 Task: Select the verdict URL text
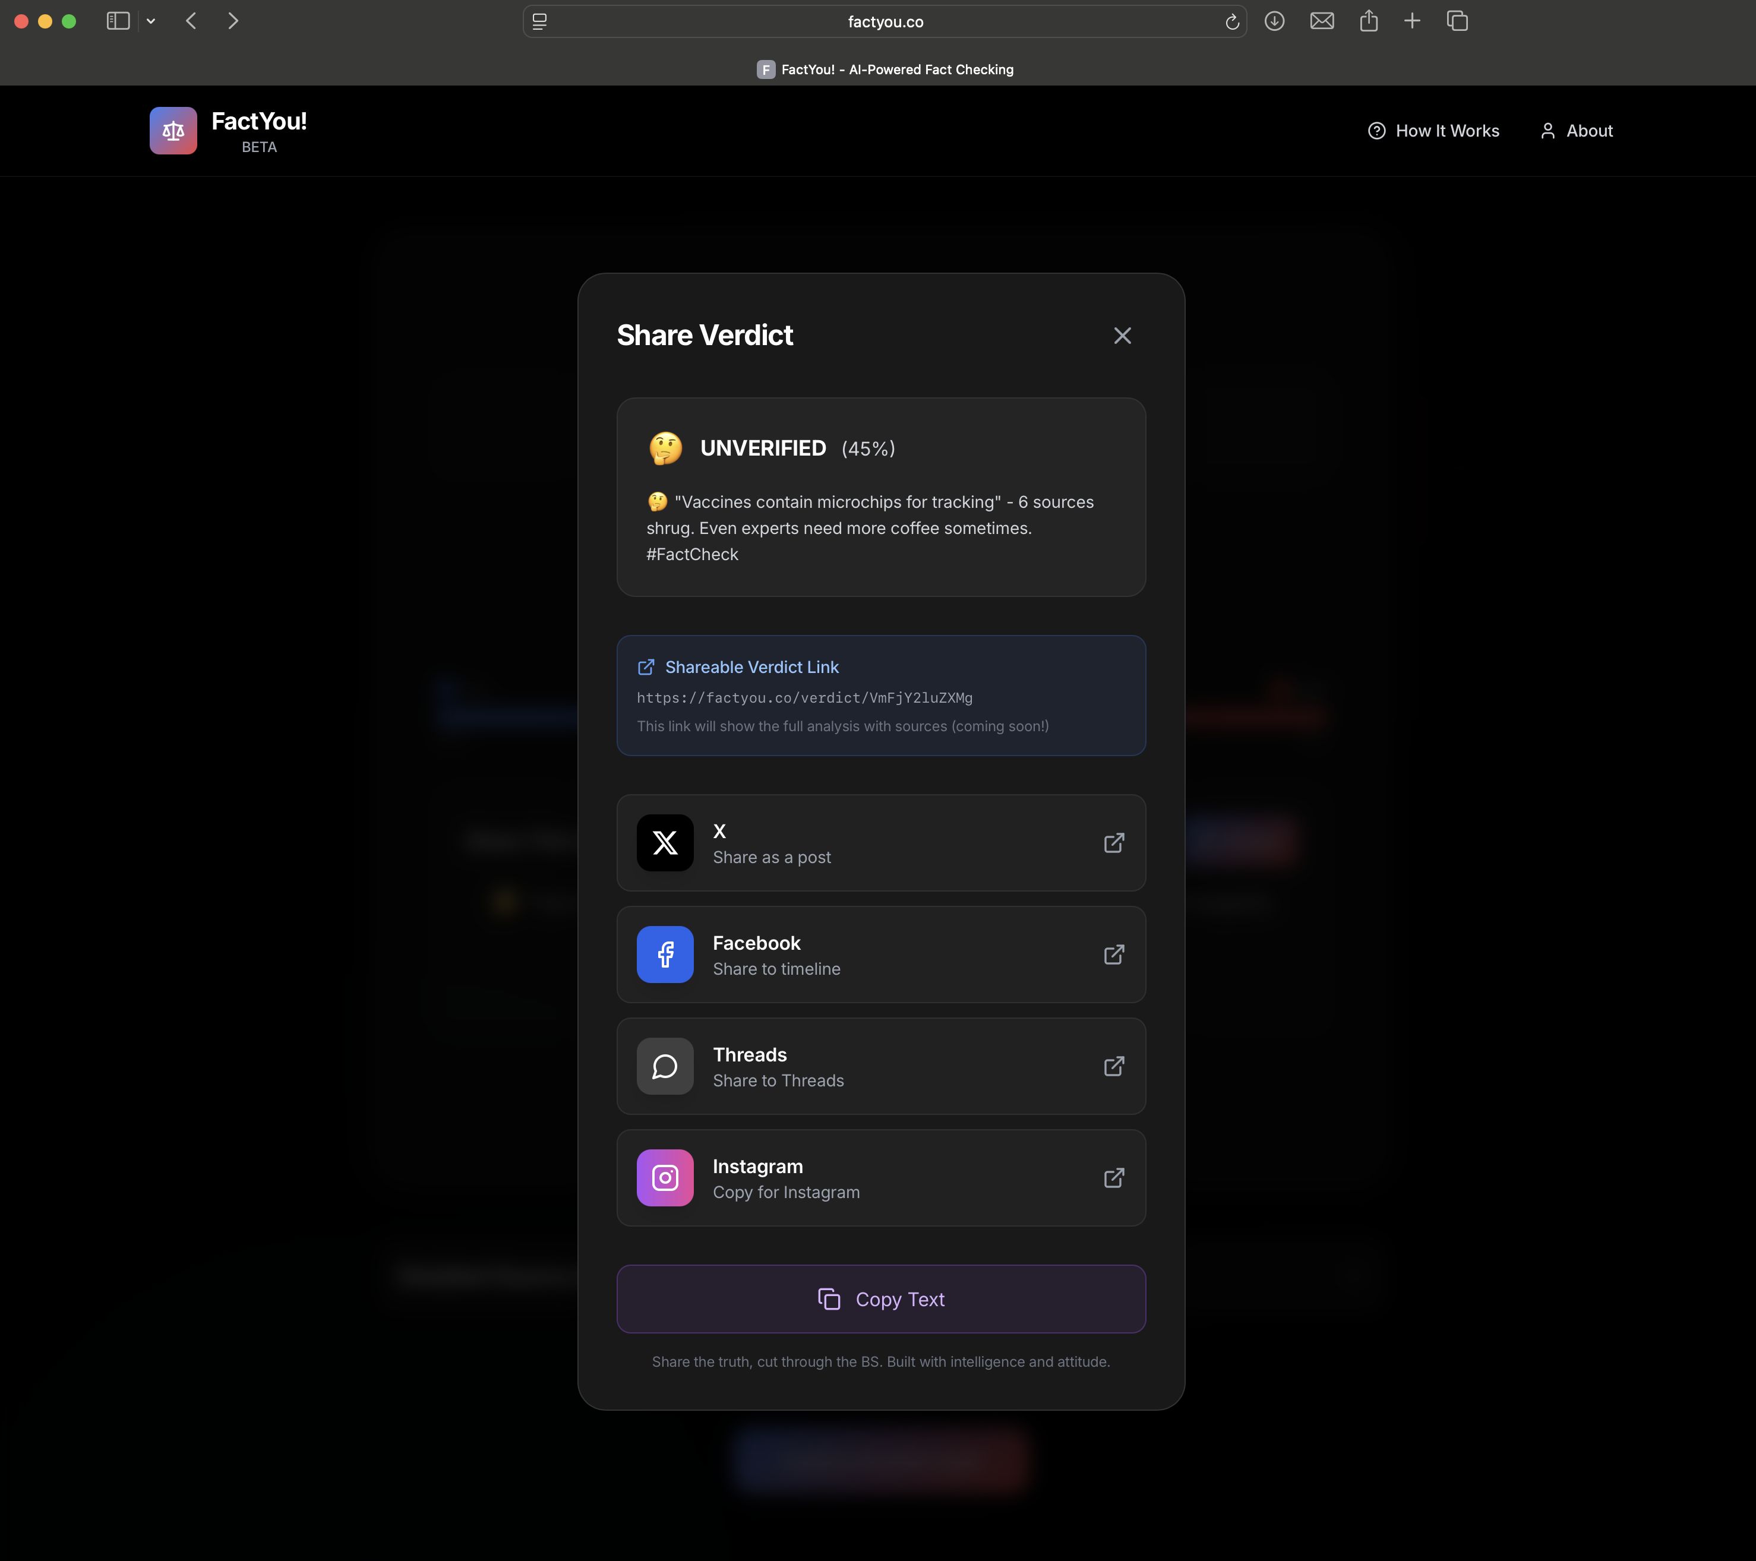804,699
